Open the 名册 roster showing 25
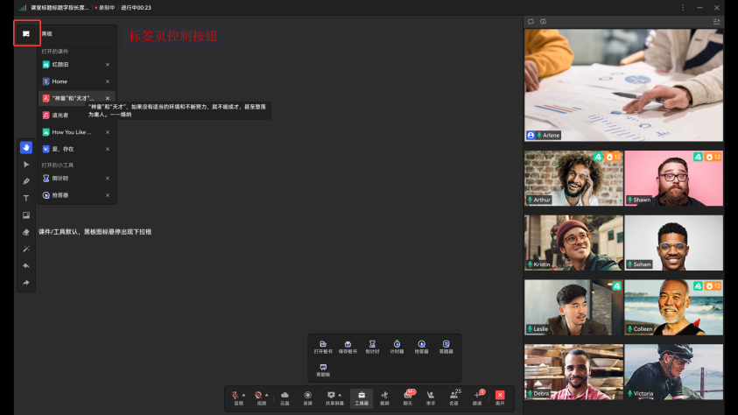The width and height of the screenshot is (738, 415). 454,398
